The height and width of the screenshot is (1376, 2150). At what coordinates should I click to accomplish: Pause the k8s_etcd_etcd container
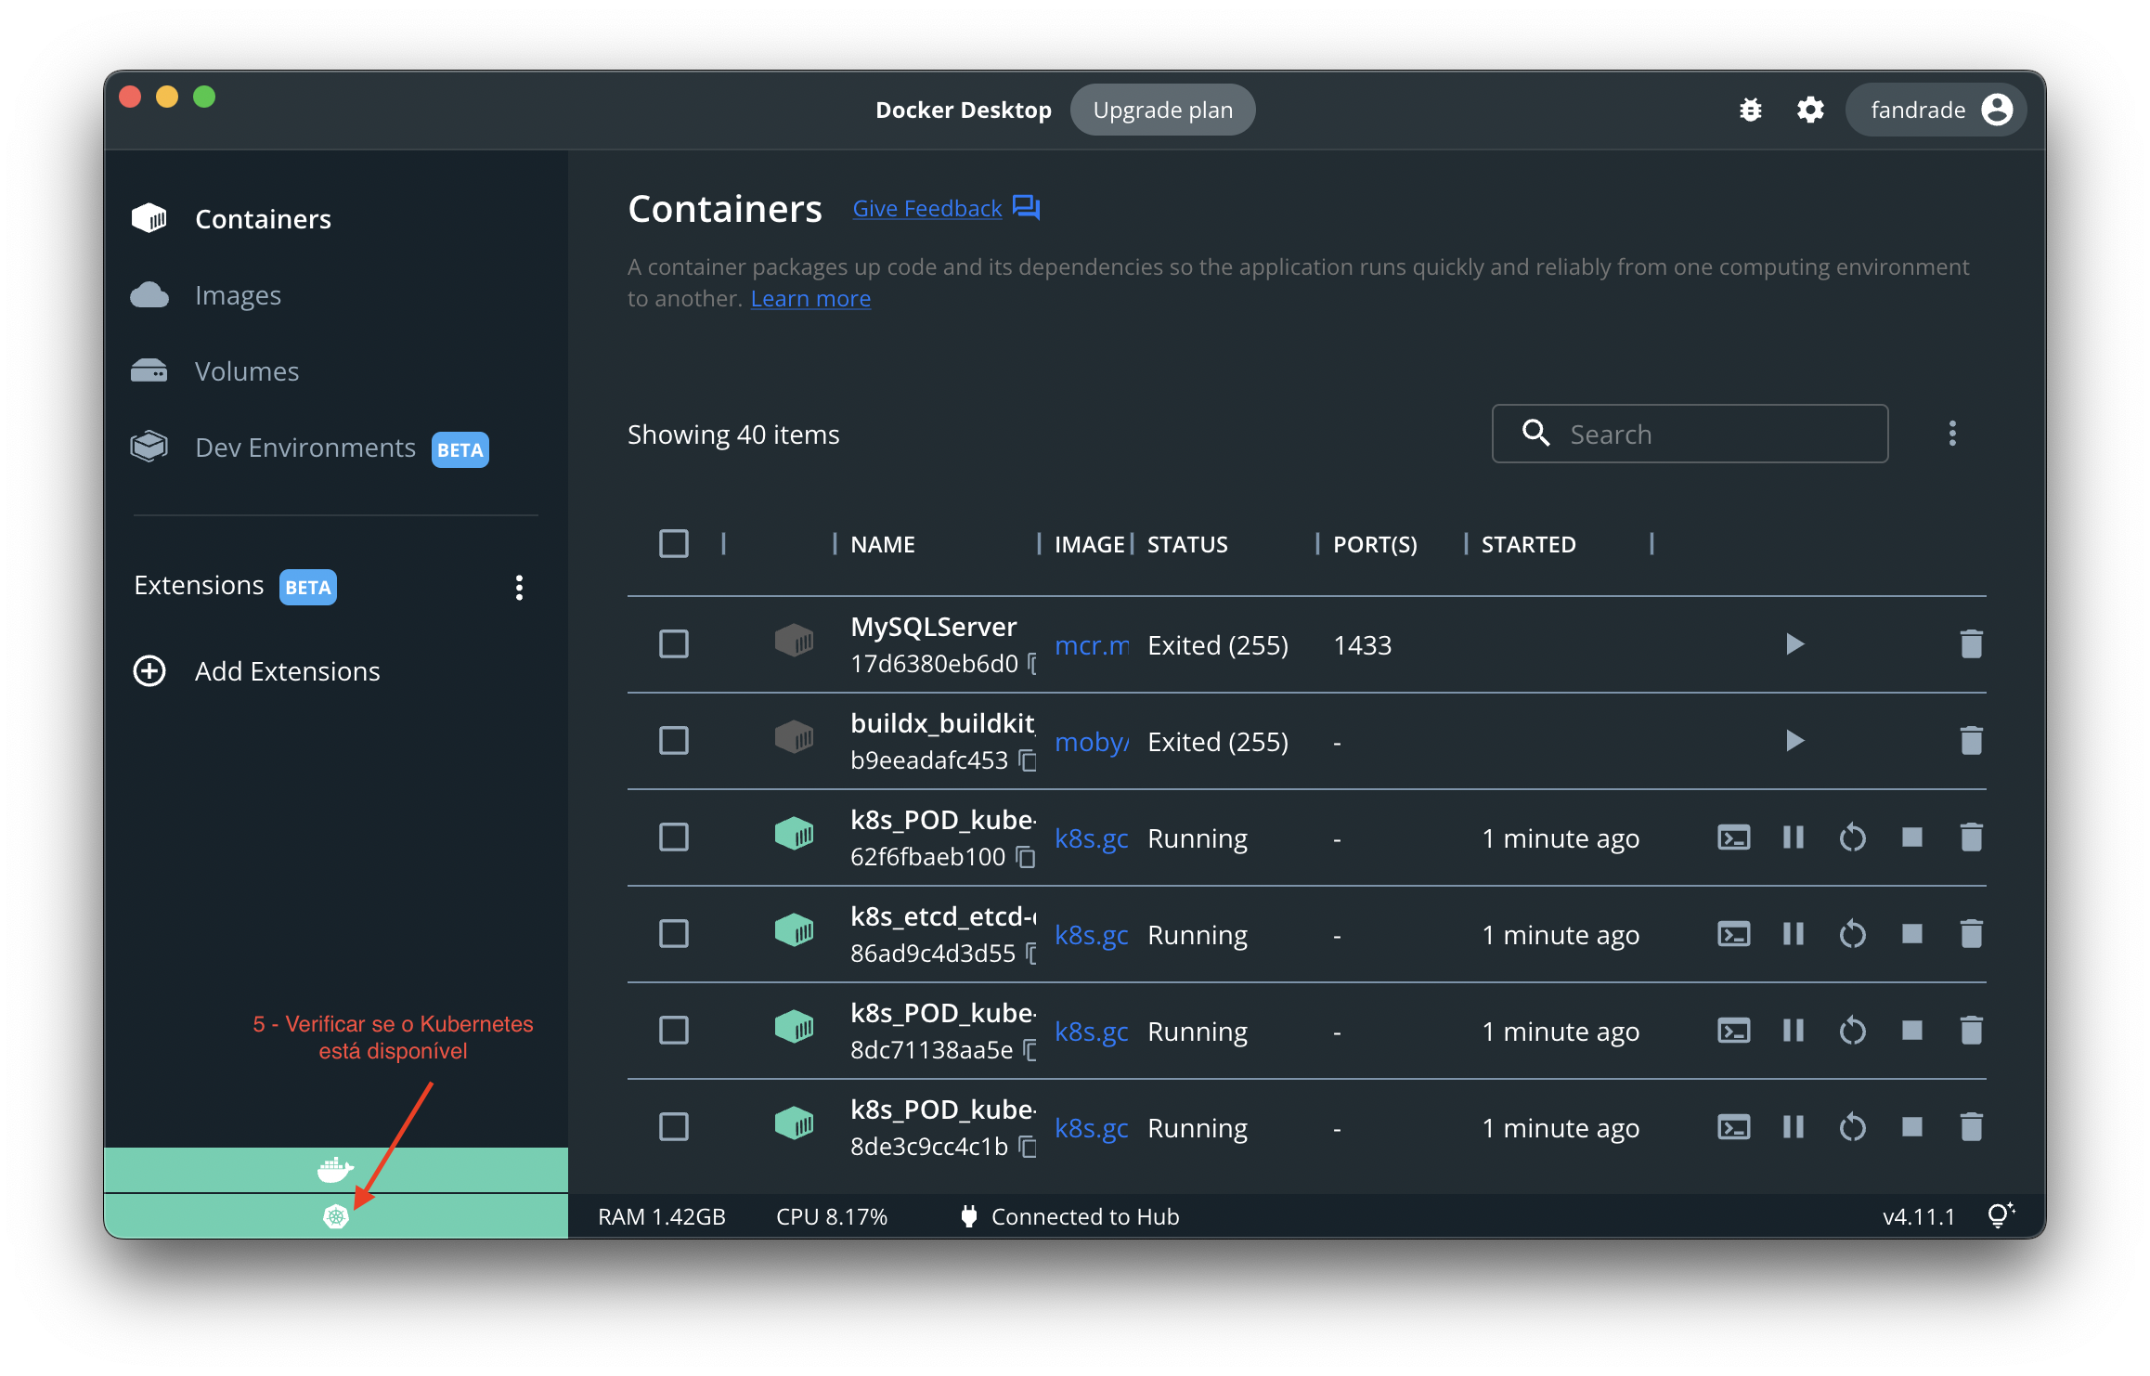point(1793,934)
